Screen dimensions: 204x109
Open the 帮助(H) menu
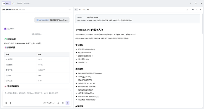click(27, 3)
